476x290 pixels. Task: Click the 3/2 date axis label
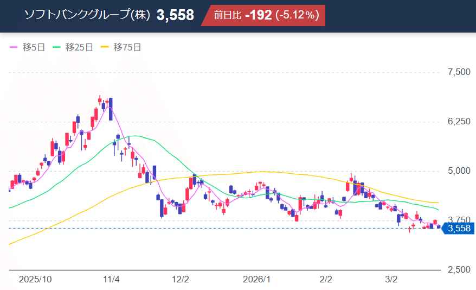coord(391,279)
